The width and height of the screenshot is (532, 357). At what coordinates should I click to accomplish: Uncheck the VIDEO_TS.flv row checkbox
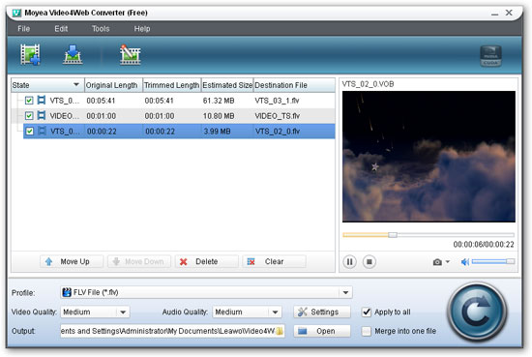pos(29,116)
